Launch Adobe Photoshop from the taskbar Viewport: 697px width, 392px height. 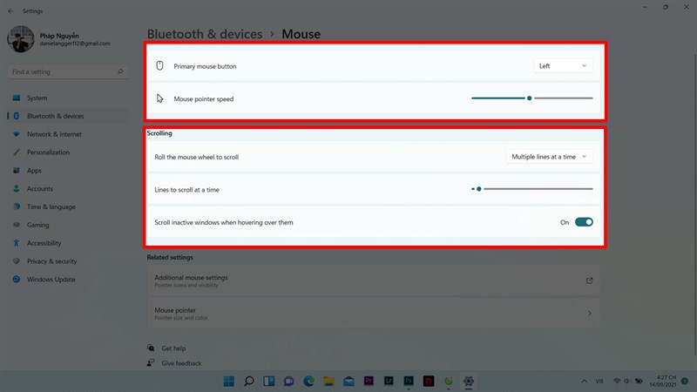click(409, 381)
